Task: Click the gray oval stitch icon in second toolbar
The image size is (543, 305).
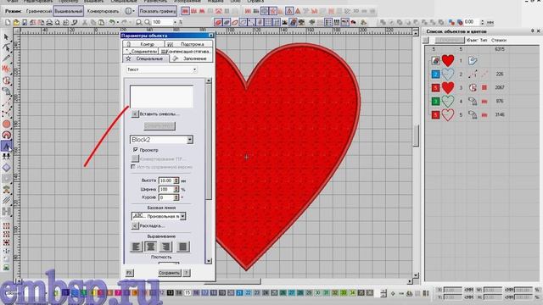Action: point(227,22)
